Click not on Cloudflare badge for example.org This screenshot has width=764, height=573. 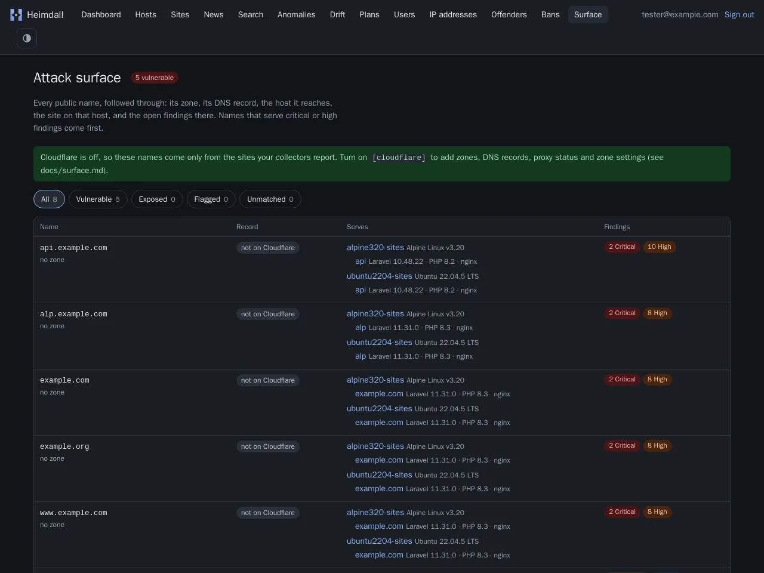click(x=268, y=446)
